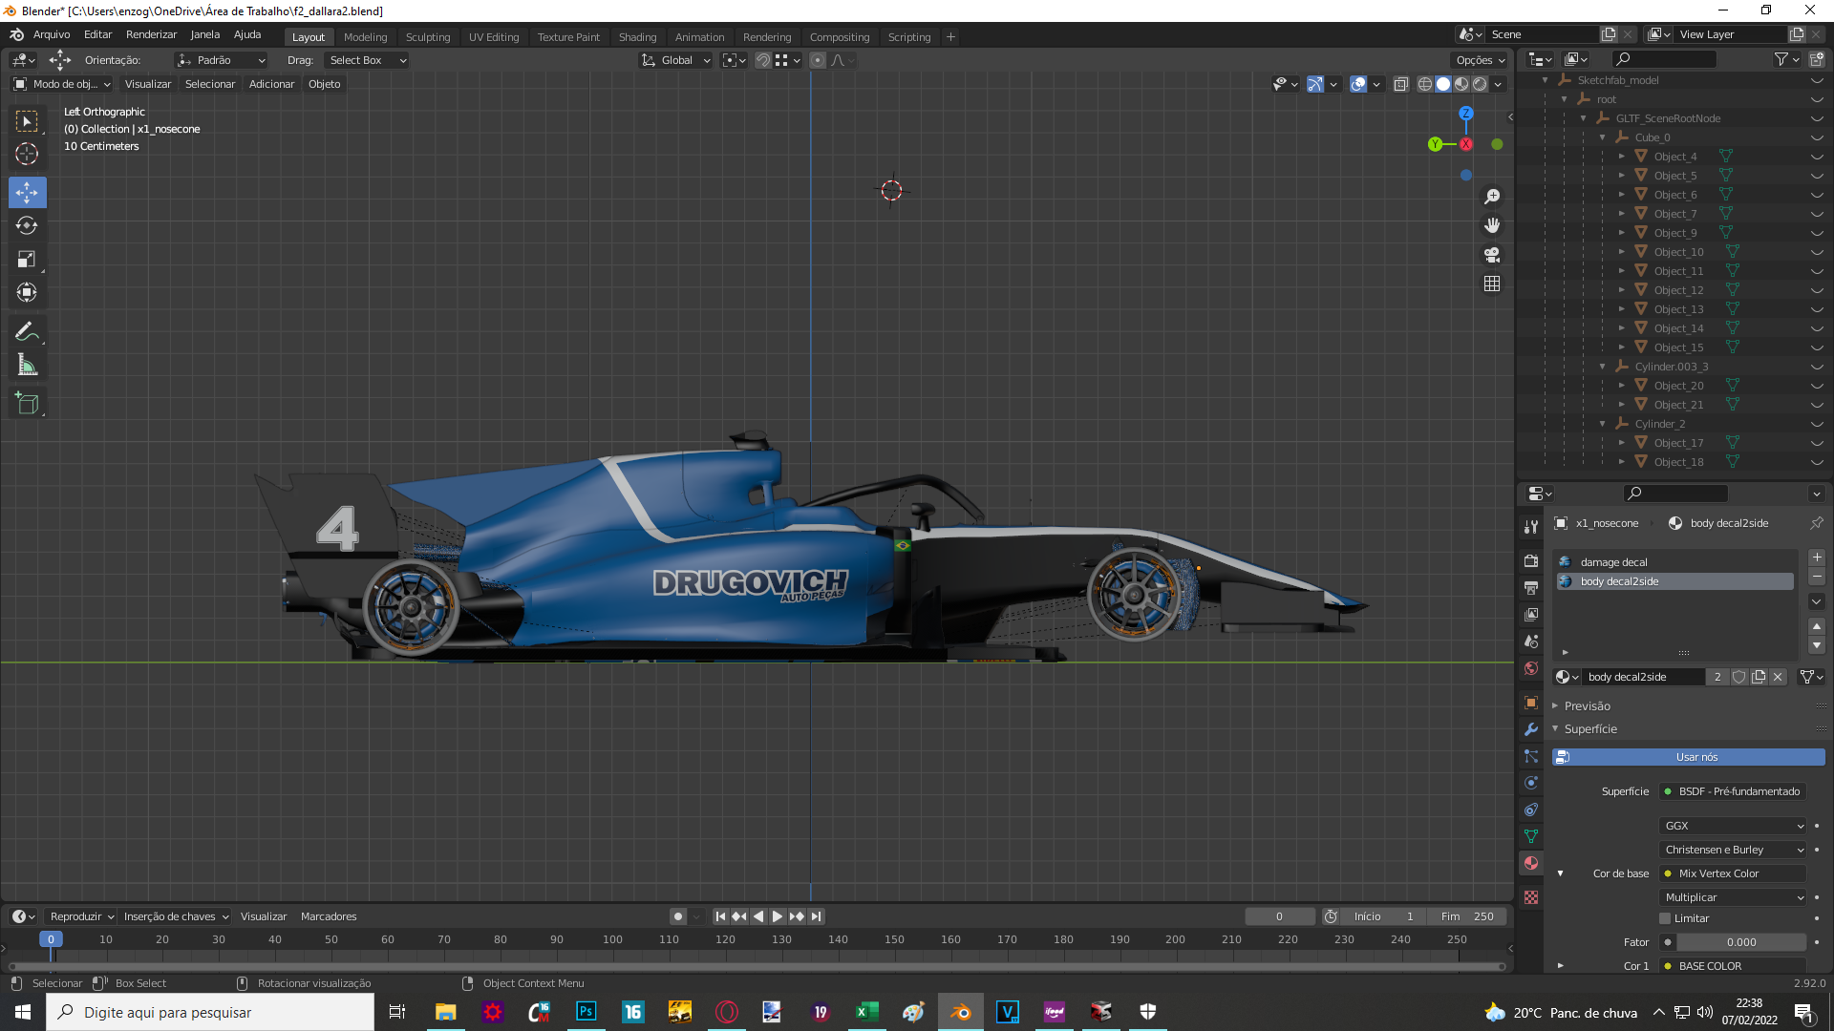The height and width of the screenshot is (1031, 1834).
Task: Open the Active Tool settings tab
Action: click(1531, 526)
